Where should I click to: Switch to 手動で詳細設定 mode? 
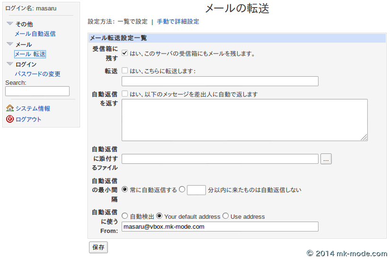(178, 22)
